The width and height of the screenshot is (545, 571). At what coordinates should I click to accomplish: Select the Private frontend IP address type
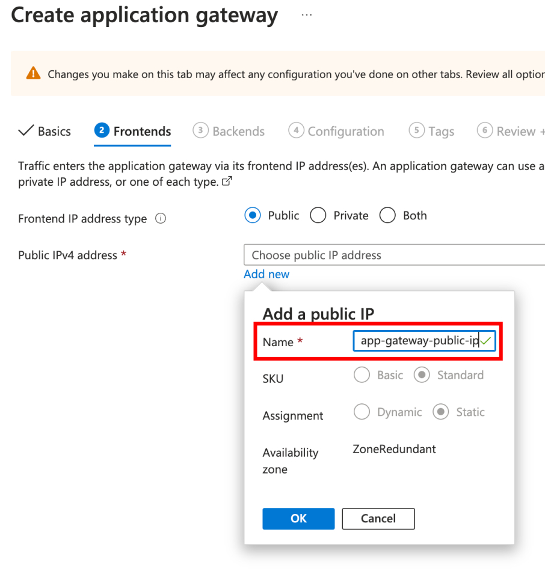tap(318, 215)
